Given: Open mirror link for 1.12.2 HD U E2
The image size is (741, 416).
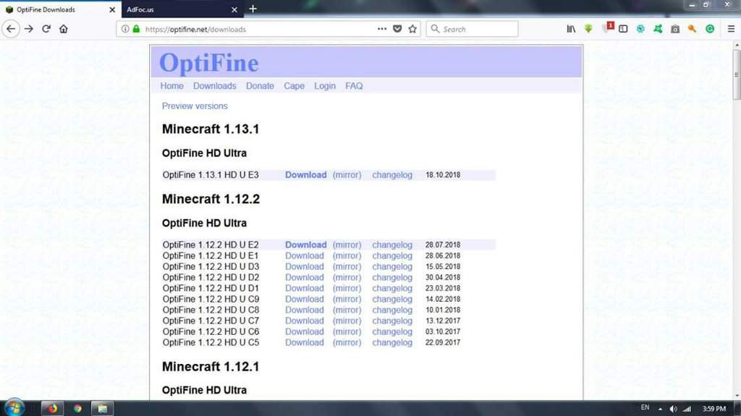Looking at the screenshot, I should click(x=347, y=245).
